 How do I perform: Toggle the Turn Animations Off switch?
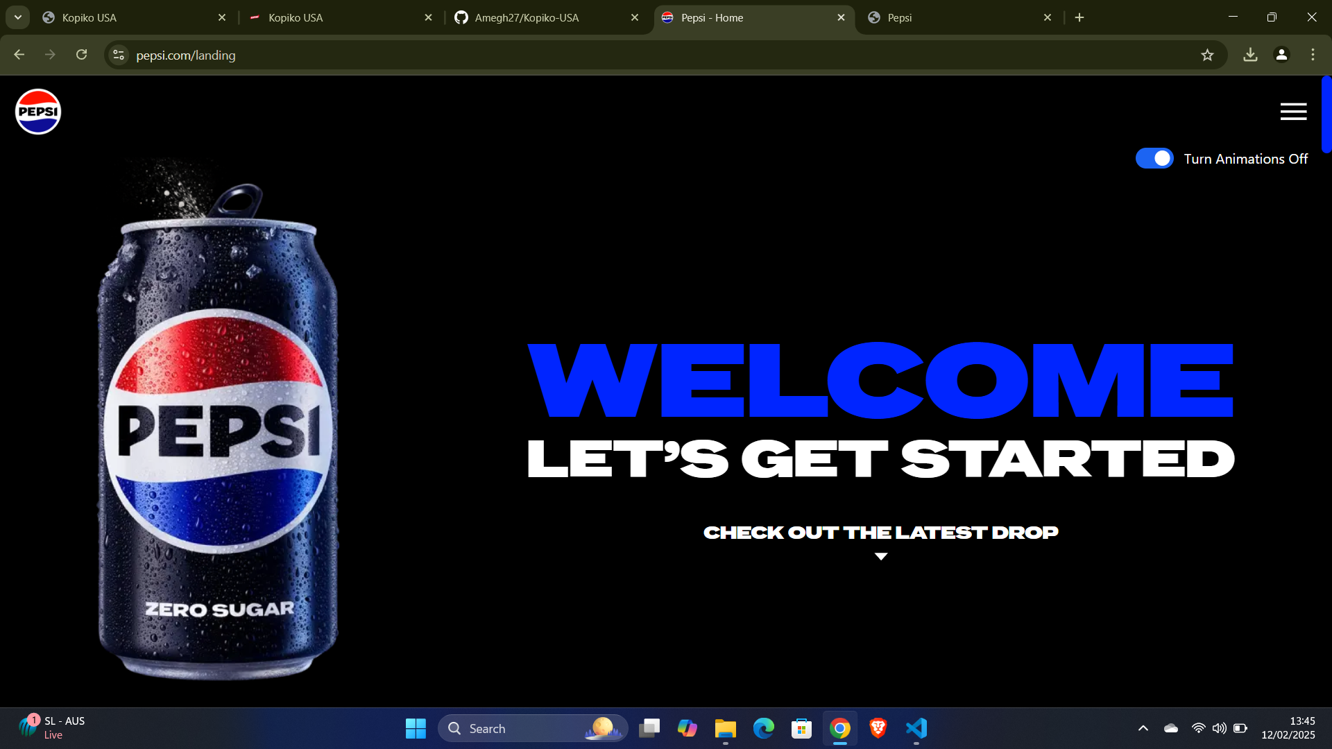(x=1154, y=159)
